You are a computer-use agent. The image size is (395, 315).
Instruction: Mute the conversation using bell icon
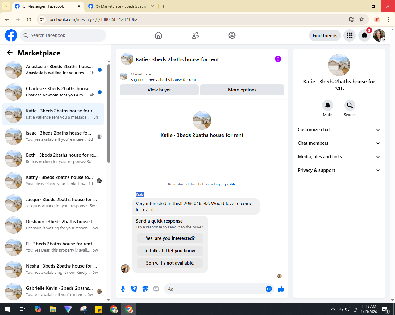click(328, 105)
